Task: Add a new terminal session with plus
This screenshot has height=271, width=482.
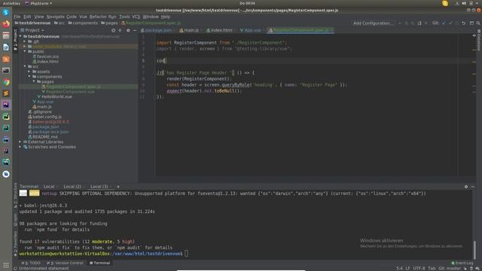Action: tap(118, 187)
